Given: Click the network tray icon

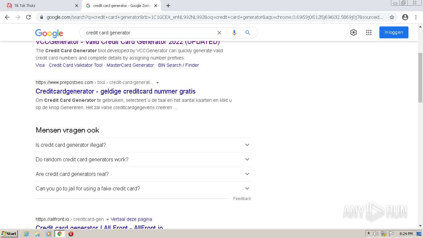Looking at the screenshot, I should tap(384, 234).
